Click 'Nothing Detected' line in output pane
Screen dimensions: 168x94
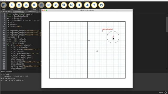point(8,78)
